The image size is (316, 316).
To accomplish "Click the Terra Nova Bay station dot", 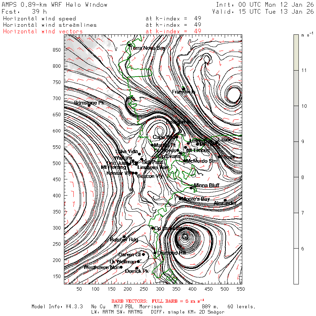I will [129, 45].
